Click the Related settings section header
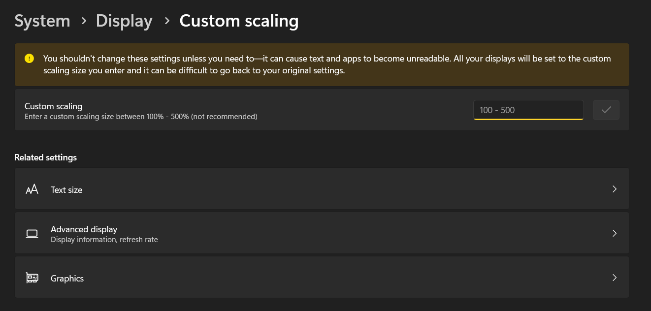This screenshot has height=311, width=651. (46, 157)
